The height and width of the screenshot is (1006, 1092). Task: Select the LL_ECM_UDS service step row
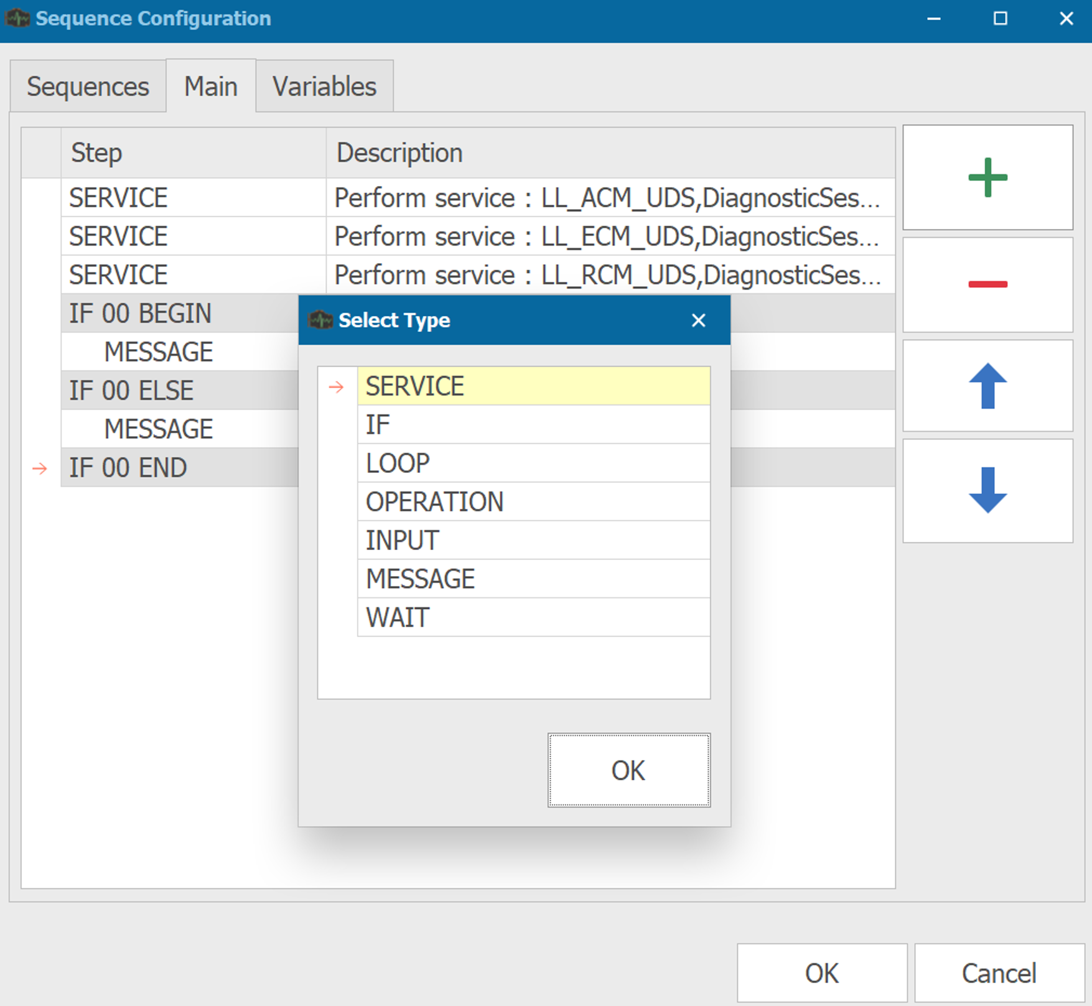(x=478, y=236)
